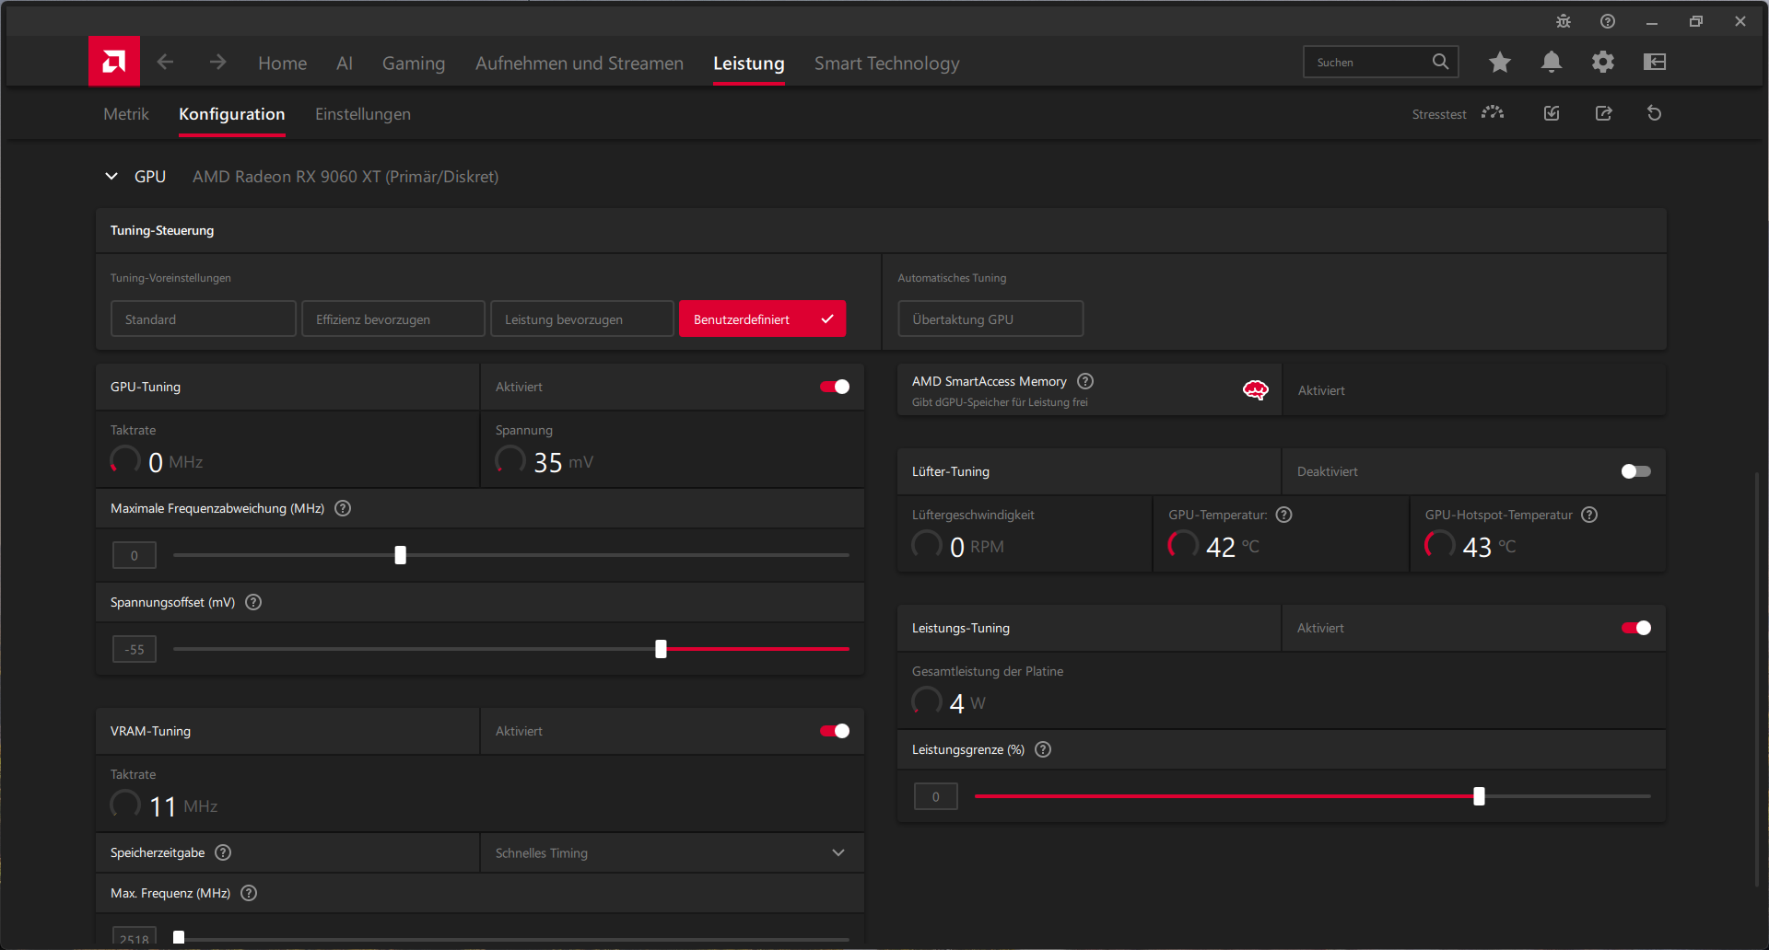Open help for AMD SmartAccess Memory
This screenshot has height=950, width=1769.
(x=1085, y=381)
